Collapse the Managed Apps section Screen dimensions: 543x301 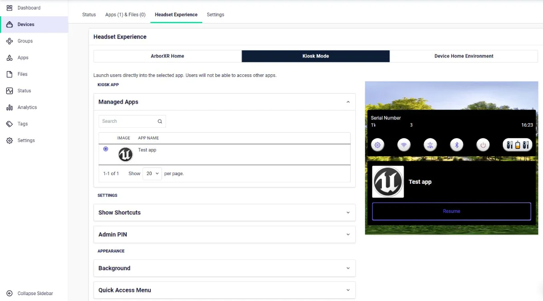[x=348, y=102]
